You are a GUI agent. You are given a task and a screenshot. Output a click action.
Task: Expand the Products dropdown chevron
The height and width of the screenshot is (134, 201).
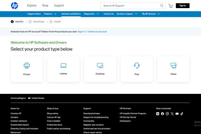pos(55,14)
